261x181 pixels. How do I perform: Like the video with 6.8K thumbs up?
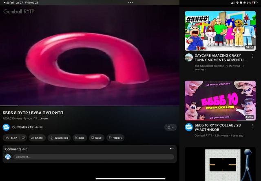11,138
